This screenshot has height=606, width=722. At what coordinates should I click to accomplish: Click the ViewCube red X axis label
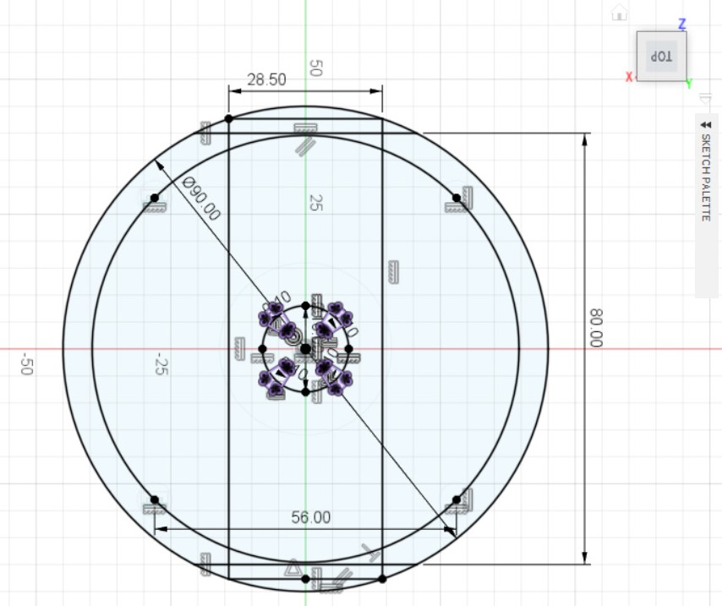(x=629, y=77)
